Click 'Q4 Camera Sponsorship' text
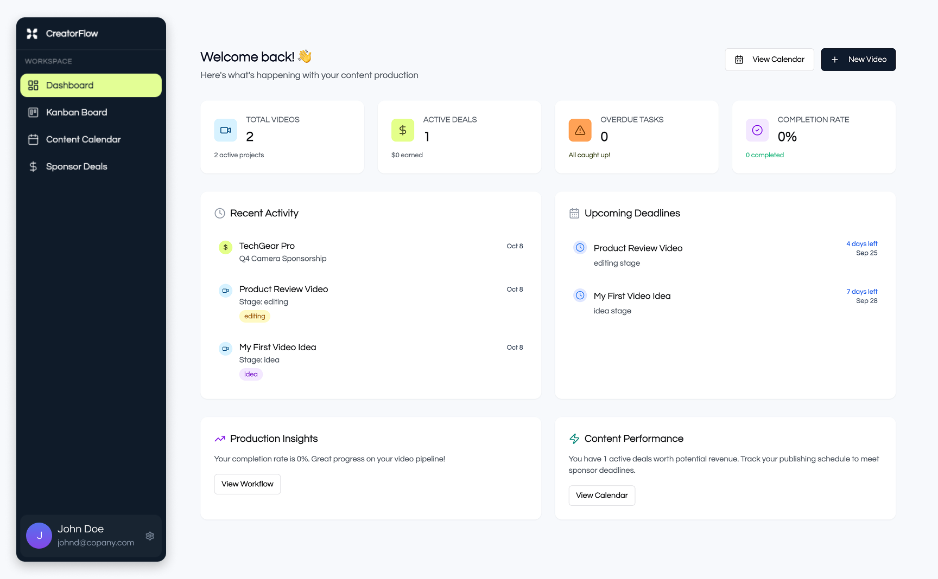This screenshot has width=938, height=579. click(283, 259)
